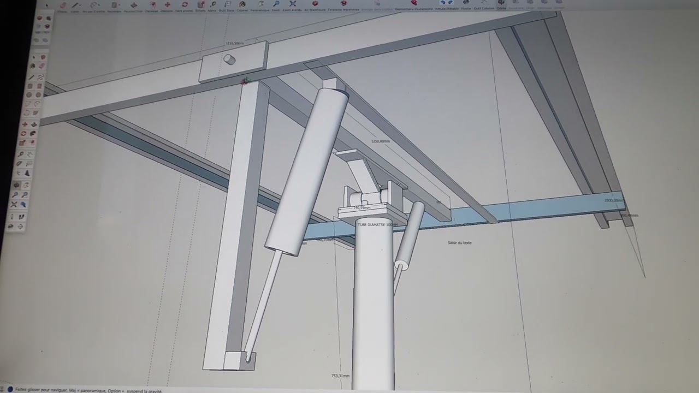Click the 1250,00mm dimension label

[x=381, y=141]
